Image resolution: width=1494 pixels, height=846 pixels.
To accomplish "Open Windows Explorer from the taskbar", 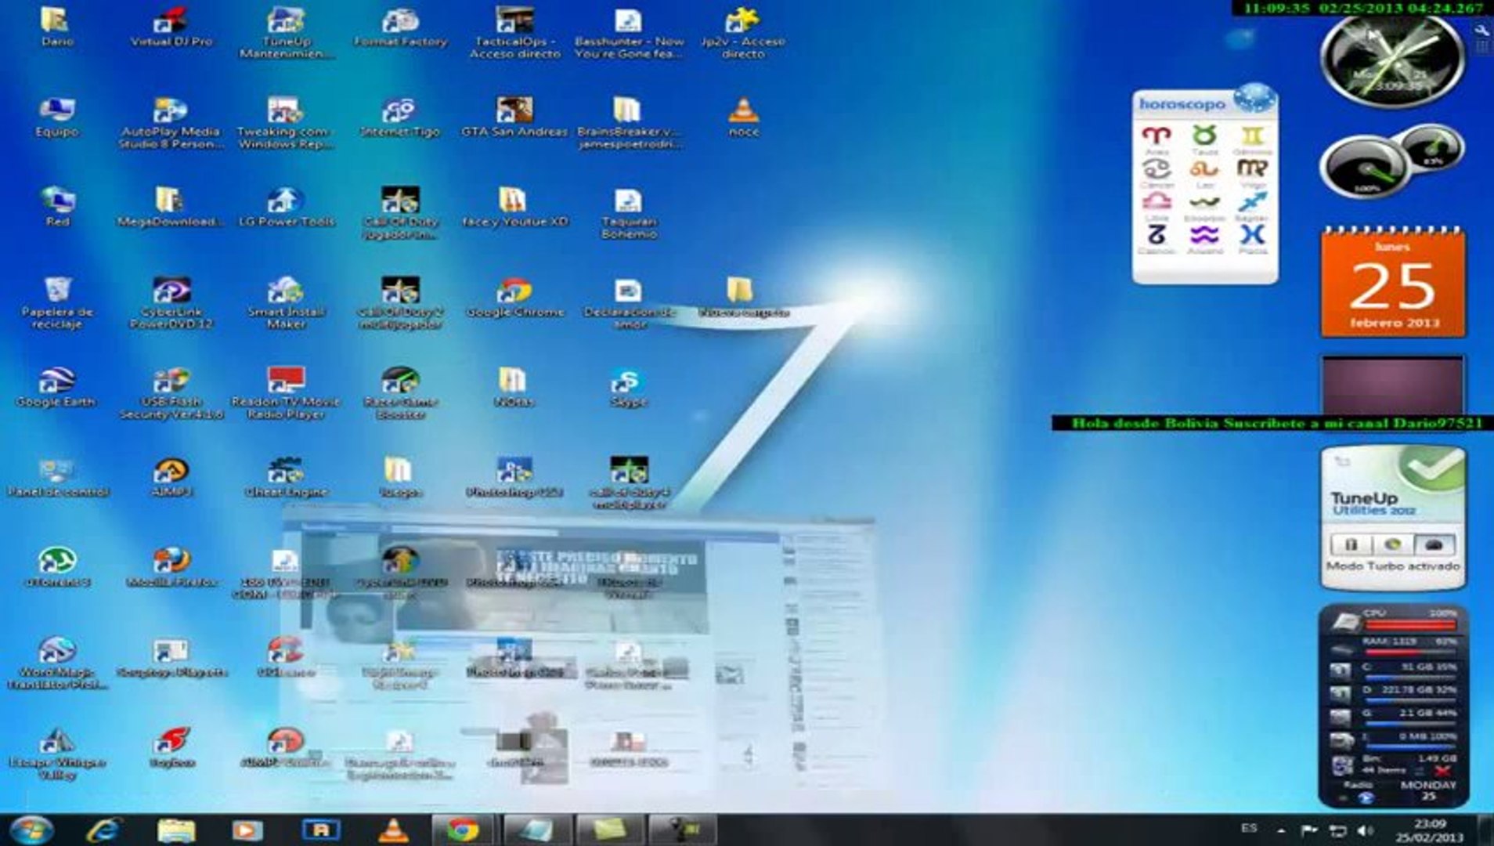I will point(176,830).
